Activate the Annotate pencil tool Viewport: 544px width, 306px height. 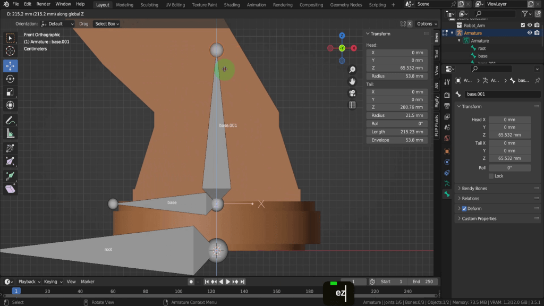(10, 121)
